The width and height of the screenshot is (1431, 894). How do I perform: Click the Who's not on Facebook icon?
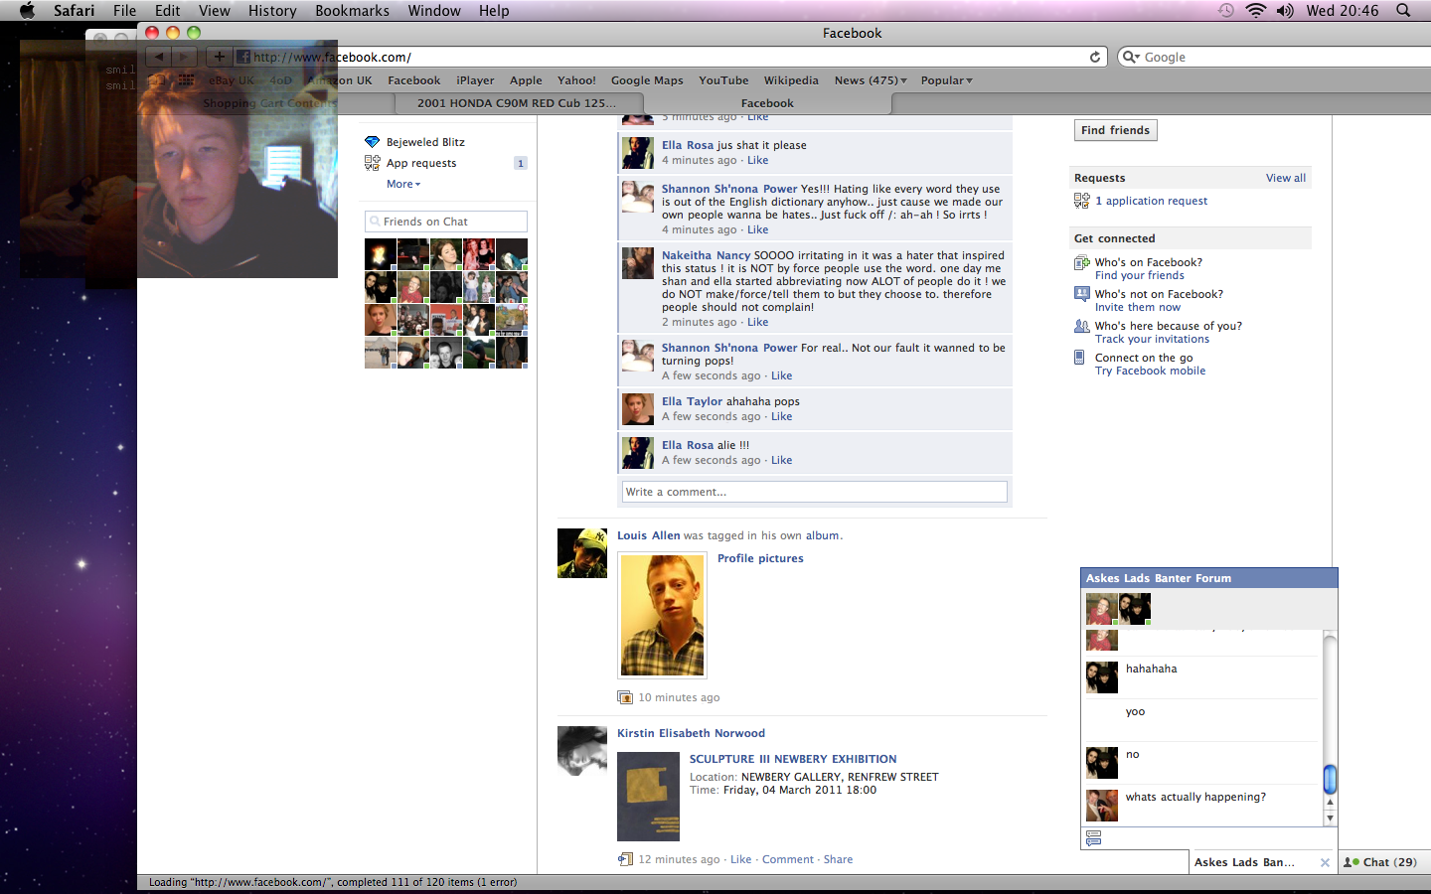coord(1082,294)
